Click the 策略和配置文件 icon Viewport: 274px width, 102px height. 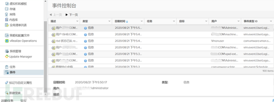[7, 35]
